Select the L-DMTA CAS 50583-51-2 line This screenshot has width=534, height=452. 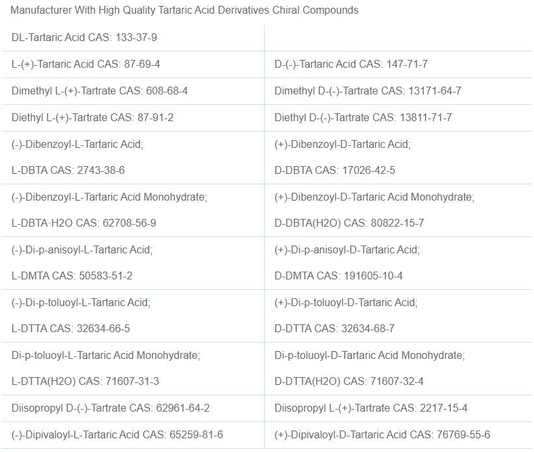point(72,276)
